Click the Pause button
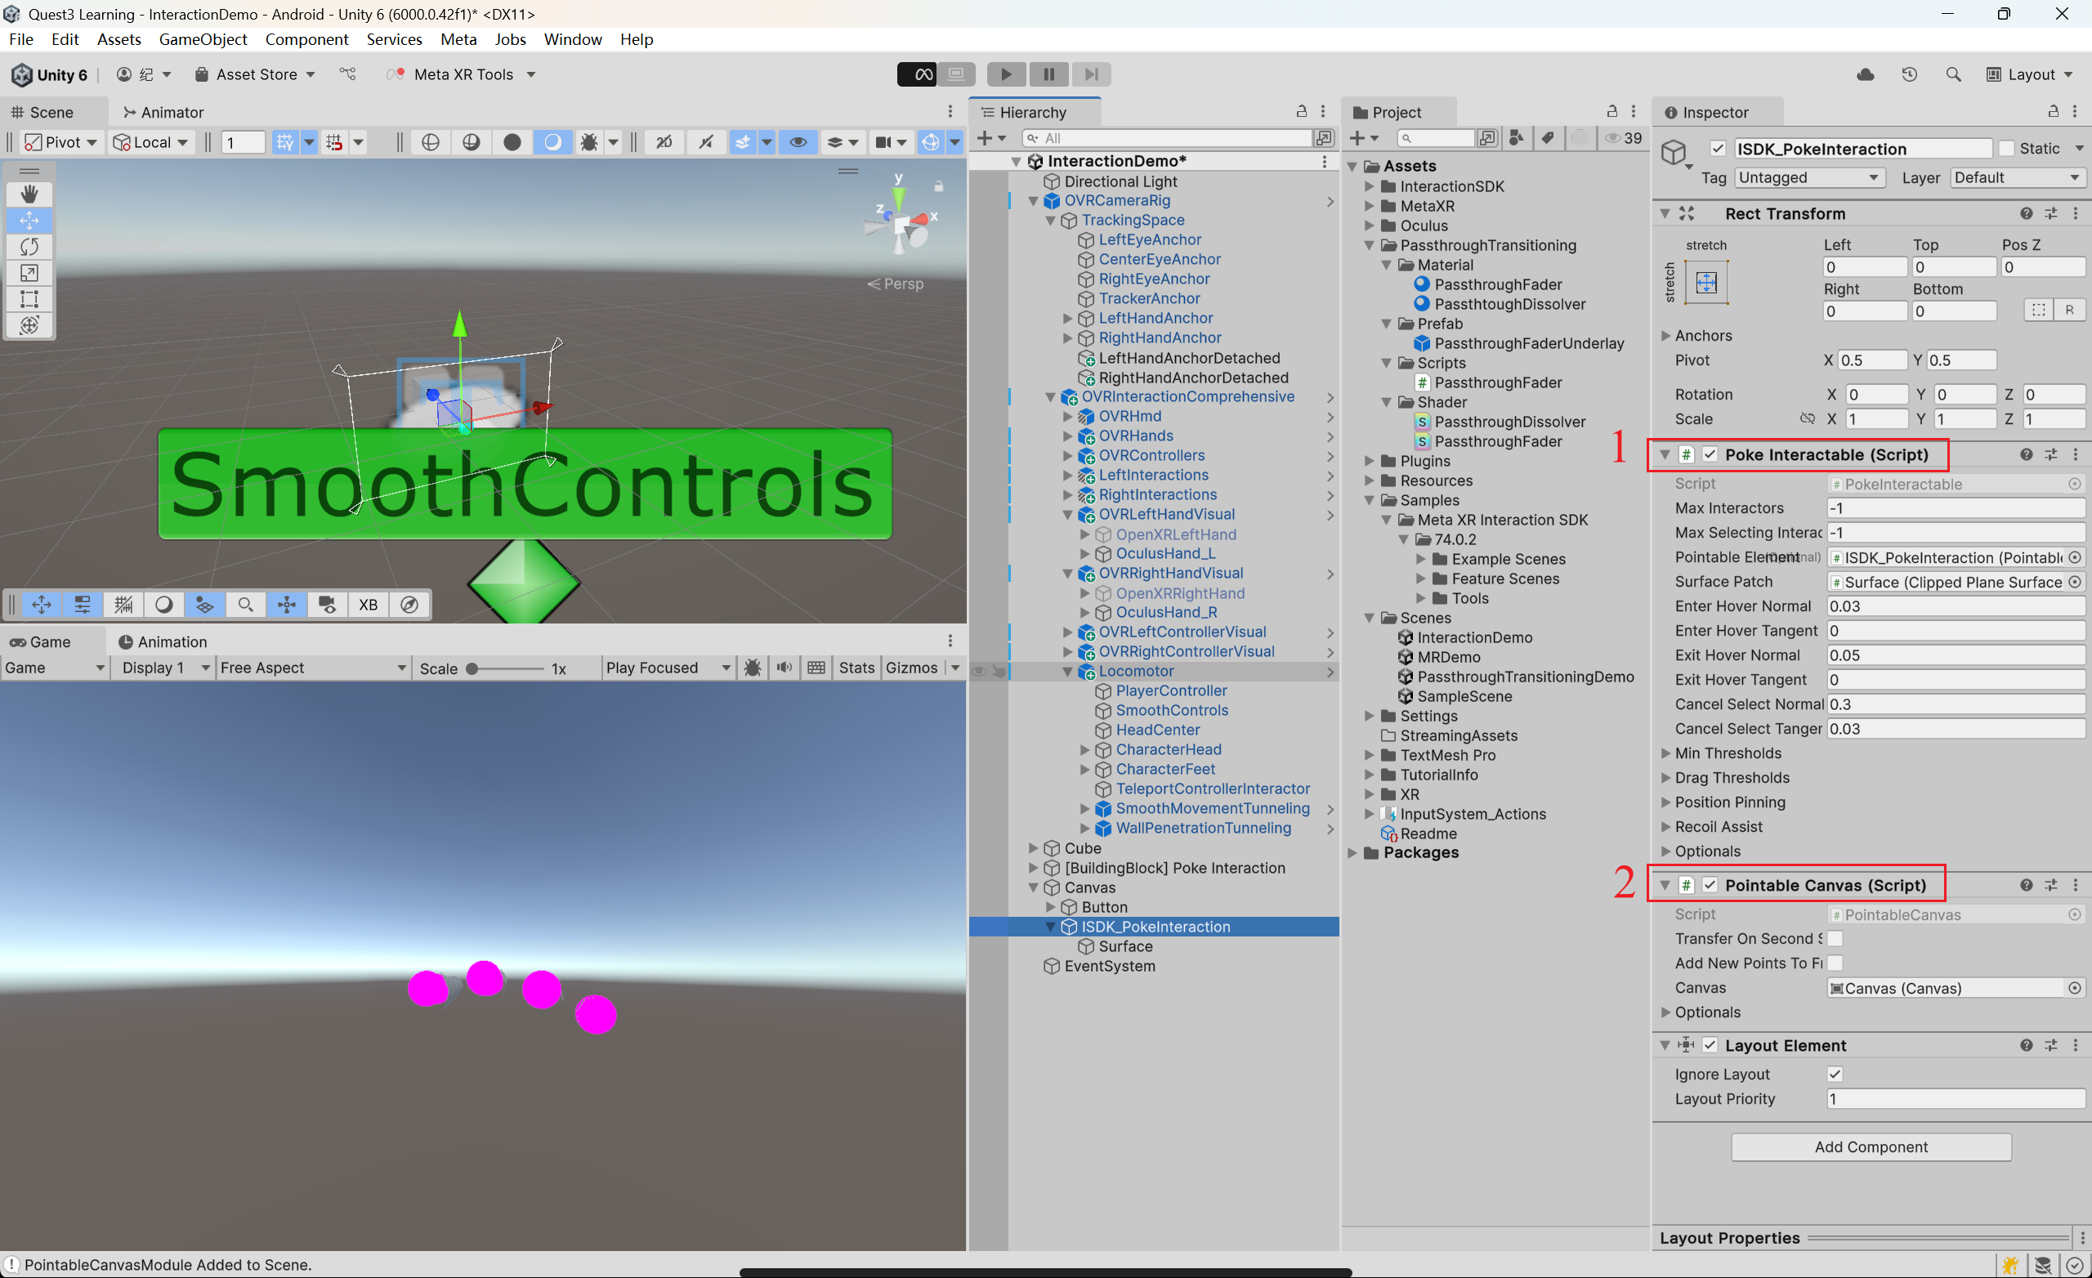Viewport: 2092px width, 1278px height. coord(1048,74)
